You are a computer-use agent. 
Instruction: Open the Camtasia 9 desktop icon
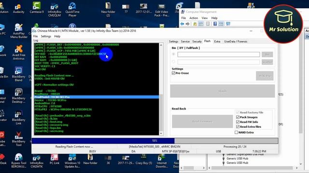coord(37,8)
